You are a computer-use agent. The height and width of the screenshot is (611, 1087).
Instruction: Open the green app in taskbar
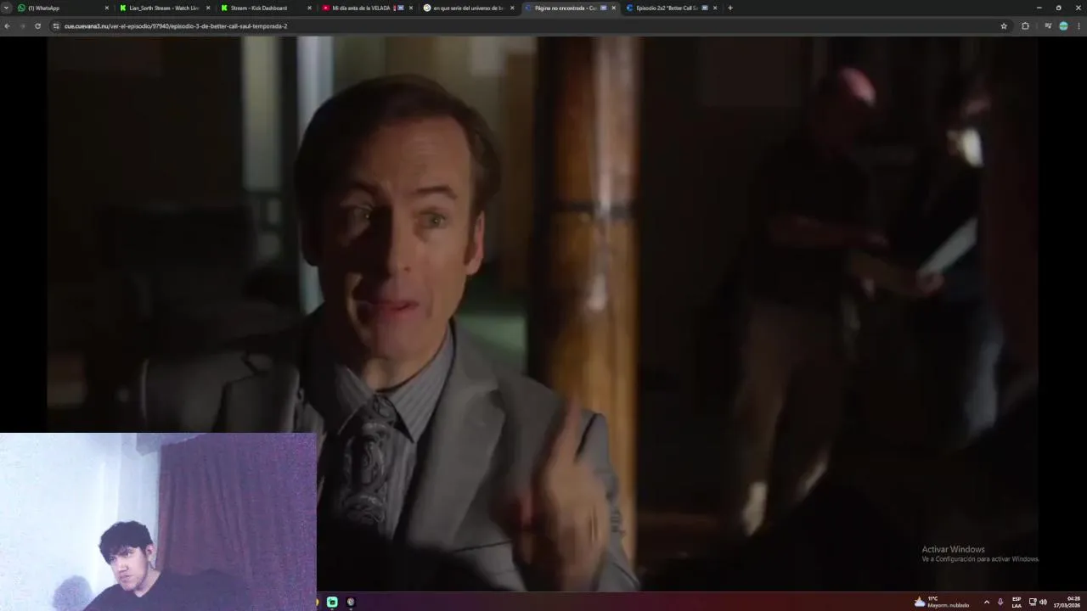pyautogui.click(x=332, y=602)
